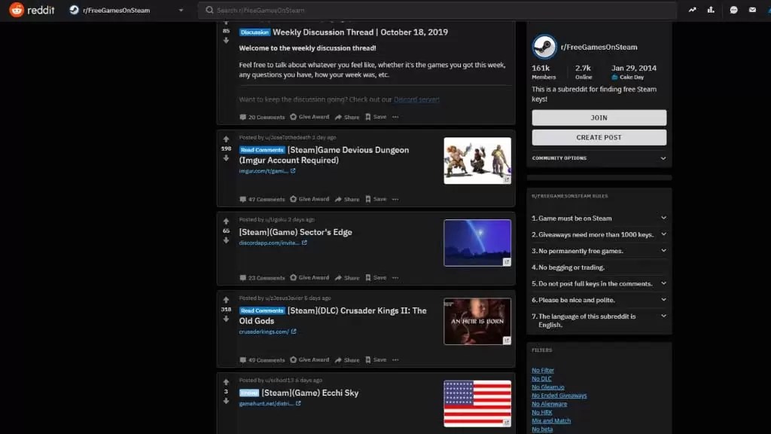Viewport: 771px width, 434px height.
Task: Downvote the Crusader Kings II post
Action: pyautogui.click(x=226, y=319)
